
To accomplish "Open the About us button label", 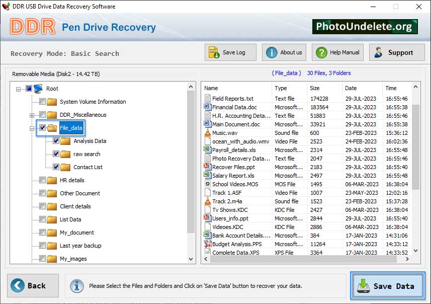I will pos(291,52).
